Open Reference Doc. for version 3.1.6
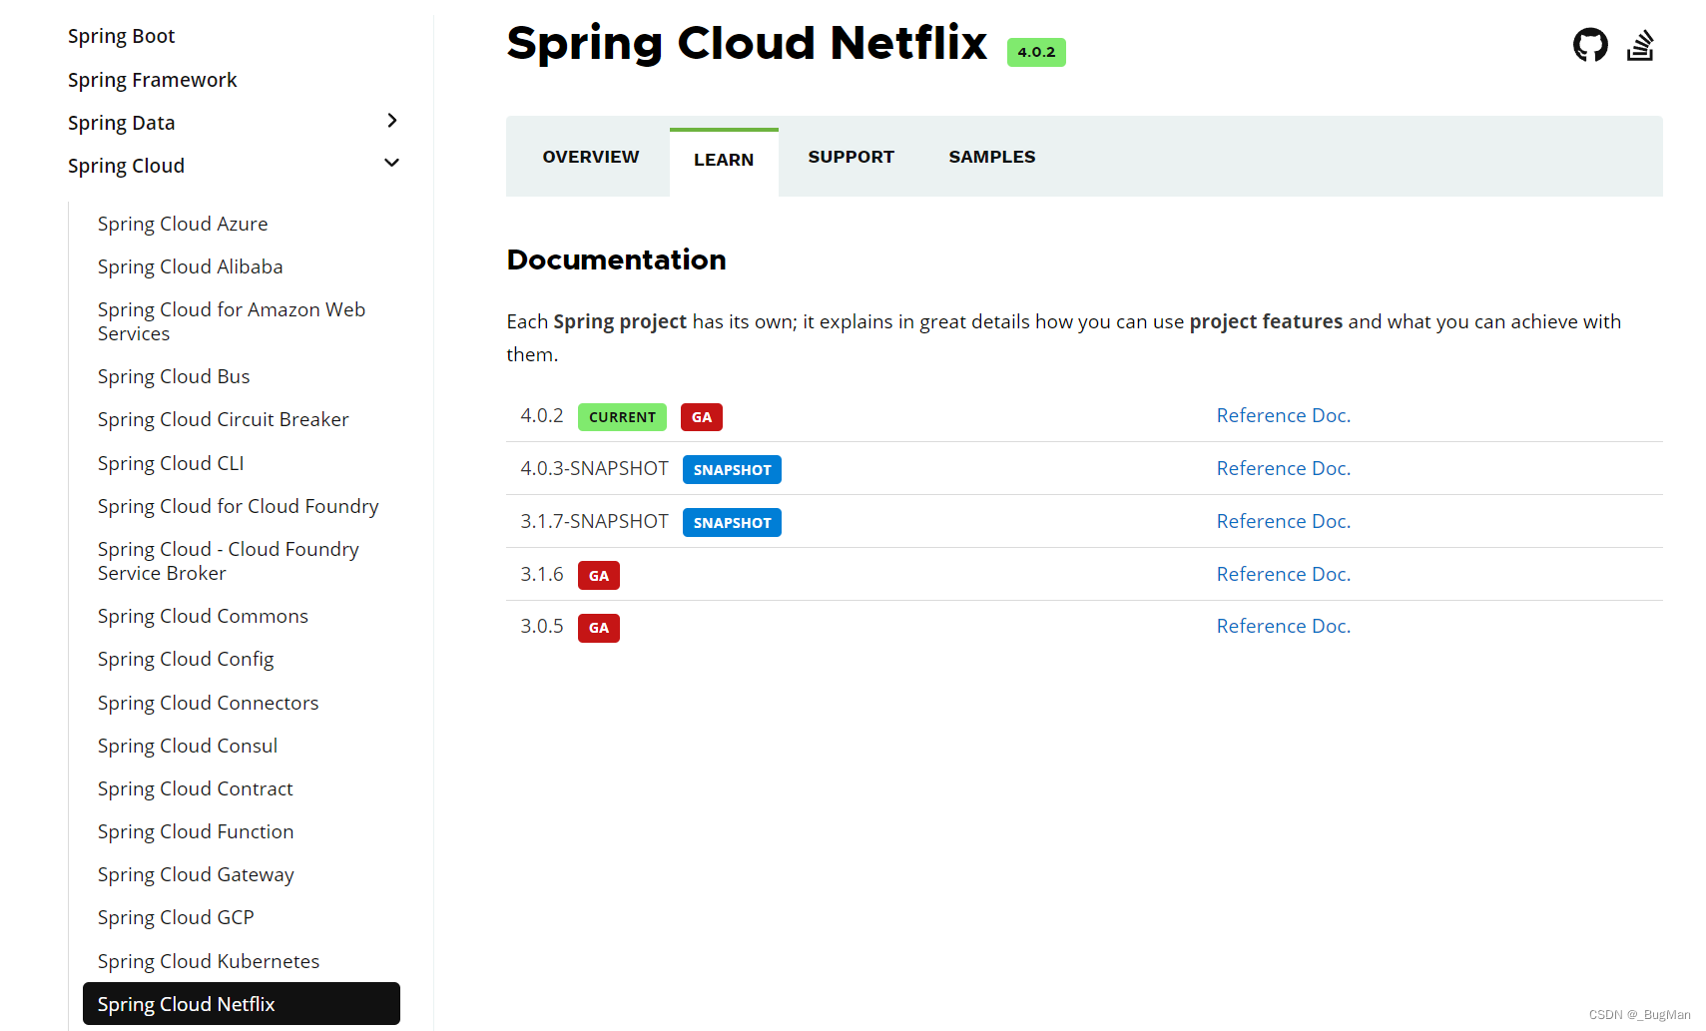Viewport: 1706px width, 1031px height. pos(1284,574)
